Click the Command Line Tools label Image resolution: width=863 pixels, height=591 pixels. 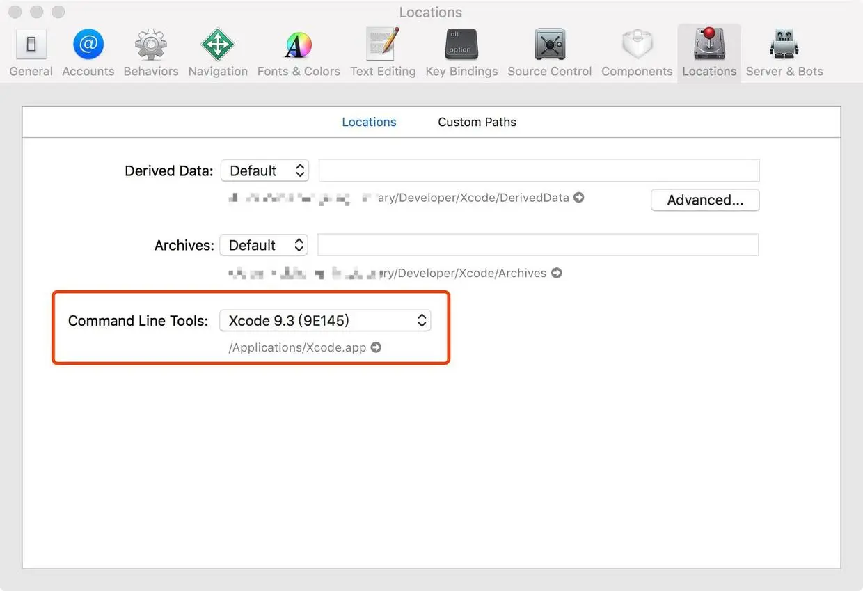[138, 321]
